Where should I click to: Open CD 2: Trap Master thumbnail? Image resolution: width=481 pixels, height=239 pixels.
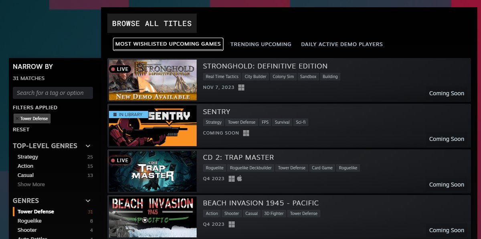(153, 171)
